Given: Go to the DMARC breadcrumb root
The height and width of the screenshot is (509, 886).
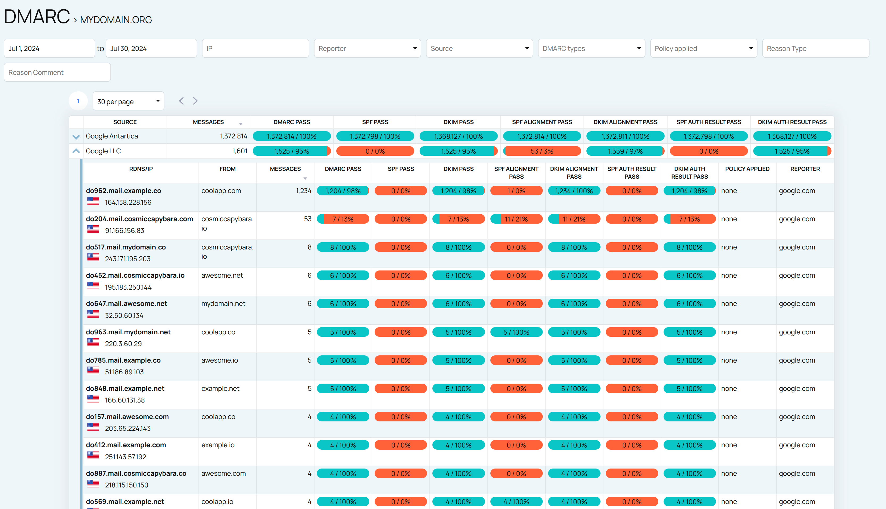Looking at the screenshot, I should coord(37,17).
